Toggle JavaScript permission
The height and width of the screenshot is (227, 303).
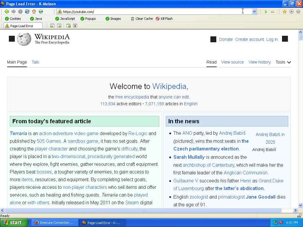[x=65, y=19]
